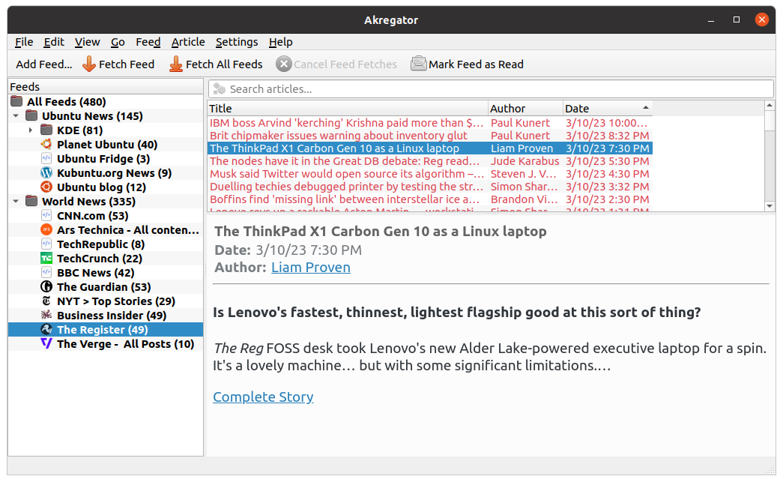
Task: Open the File menu
Action: click(x=24, y=42)
